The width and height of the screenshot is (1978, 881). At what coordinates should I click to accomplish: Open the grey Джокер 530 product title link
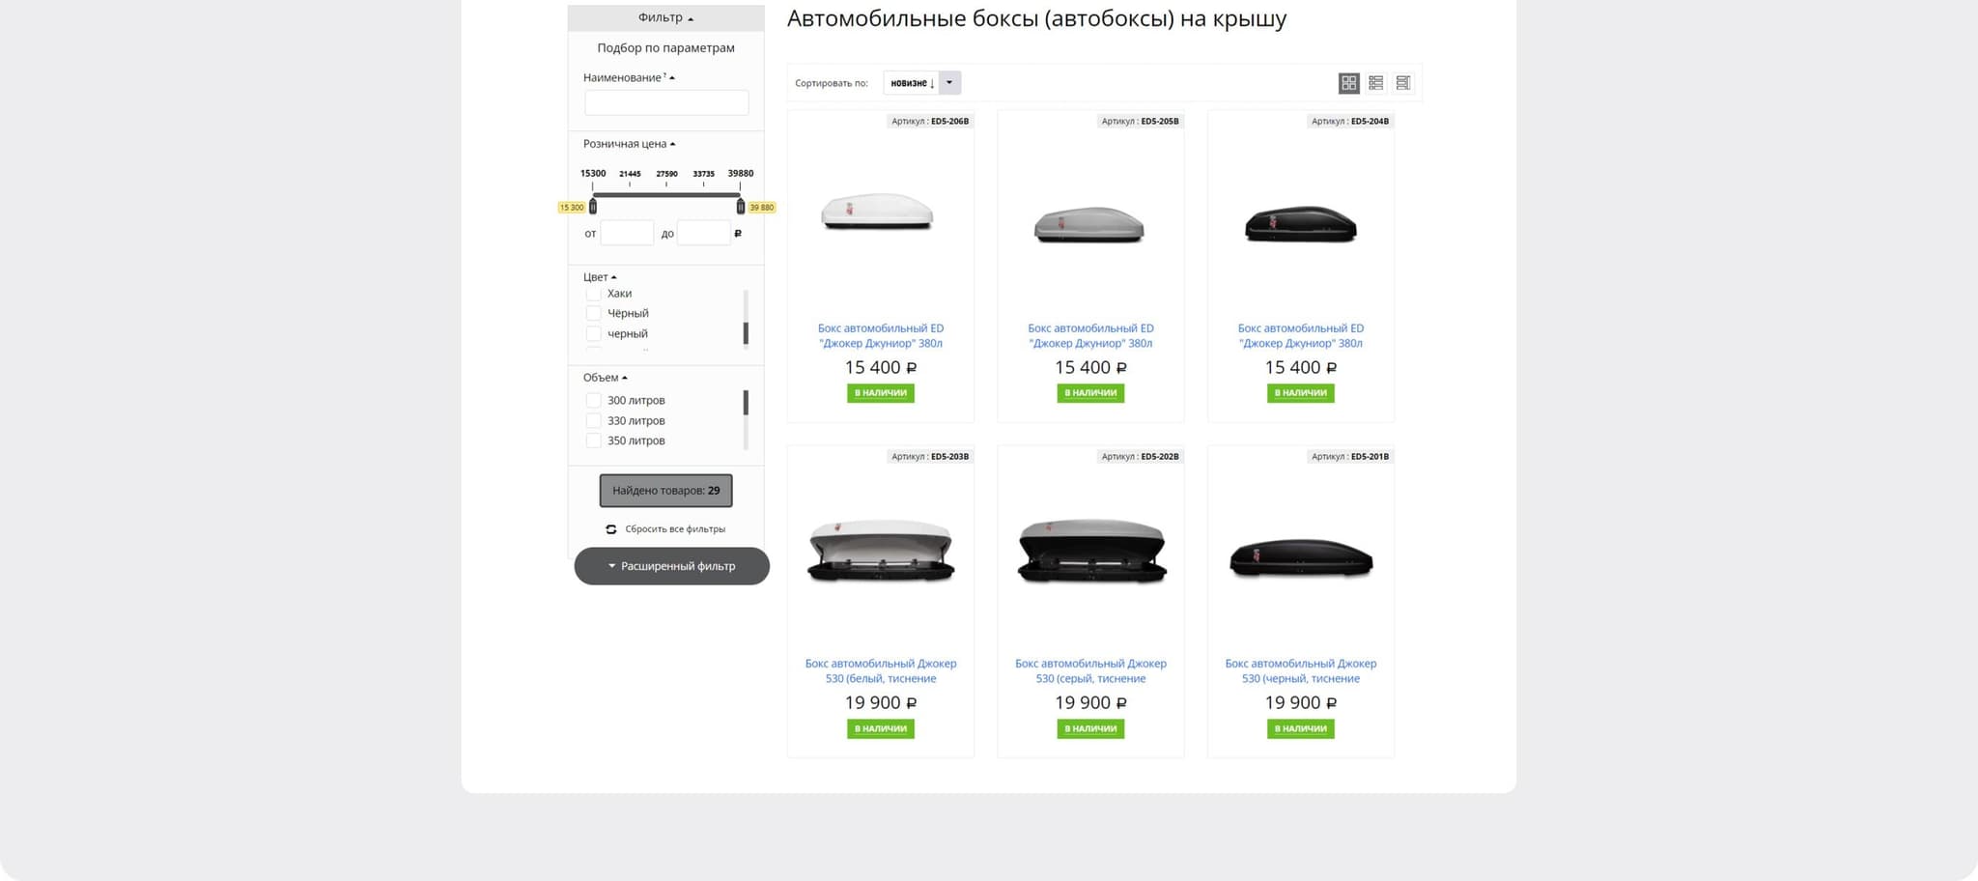click(x=1090, y=670)
